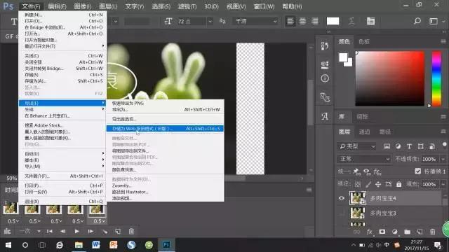Click lock position move-arrows icon
The width and height of the screenshot is (449, 252).
point(378,184)
